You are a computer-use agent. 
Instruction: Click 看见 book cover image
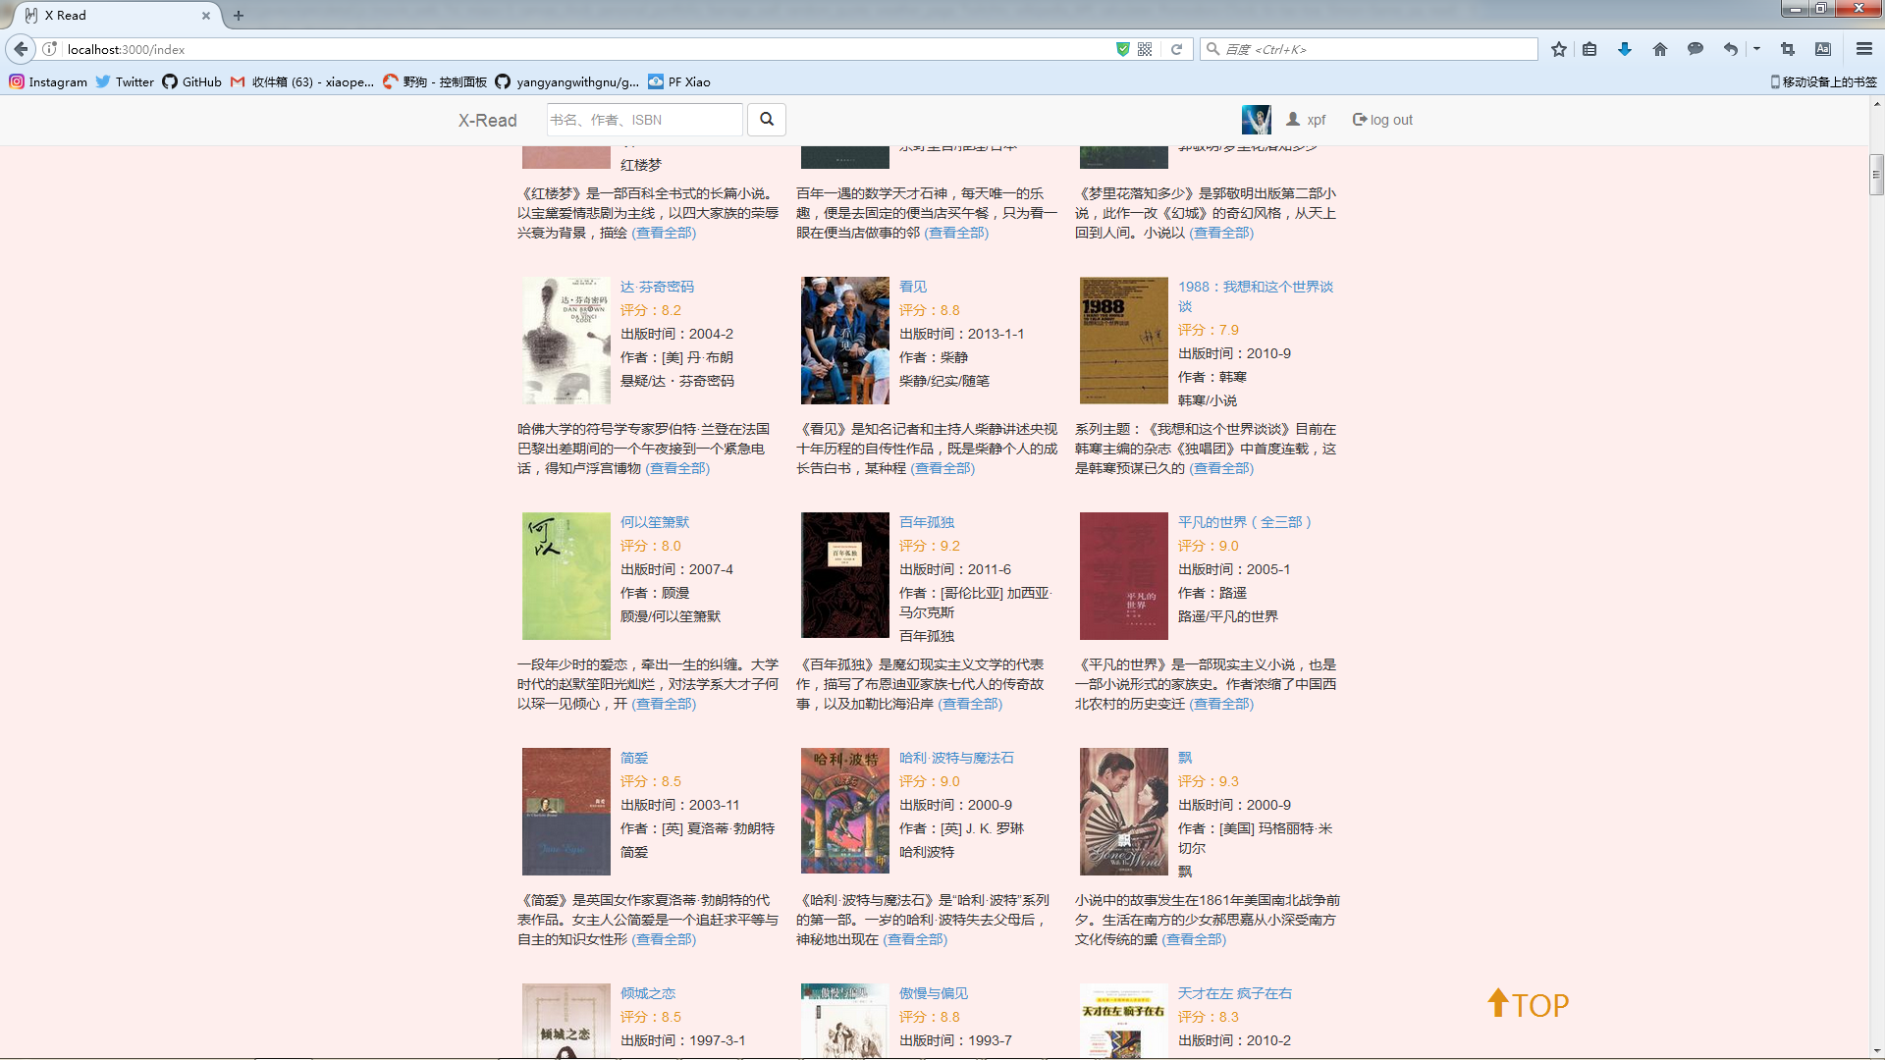tap(845, 341)
